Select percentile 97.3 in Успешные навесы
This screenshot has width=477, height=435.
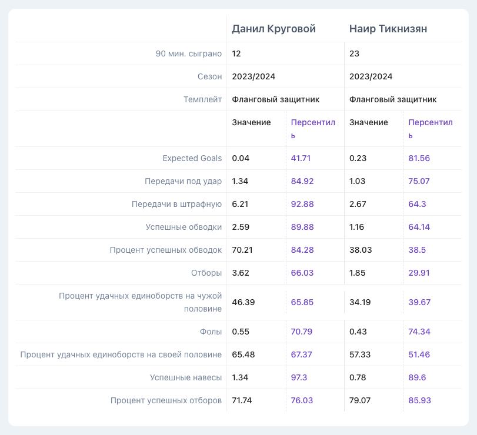coord(299,377)
